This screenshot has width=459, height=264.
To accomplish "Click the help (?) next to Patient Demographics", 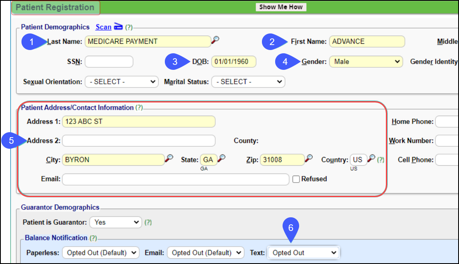I will (x=129, y=27).
